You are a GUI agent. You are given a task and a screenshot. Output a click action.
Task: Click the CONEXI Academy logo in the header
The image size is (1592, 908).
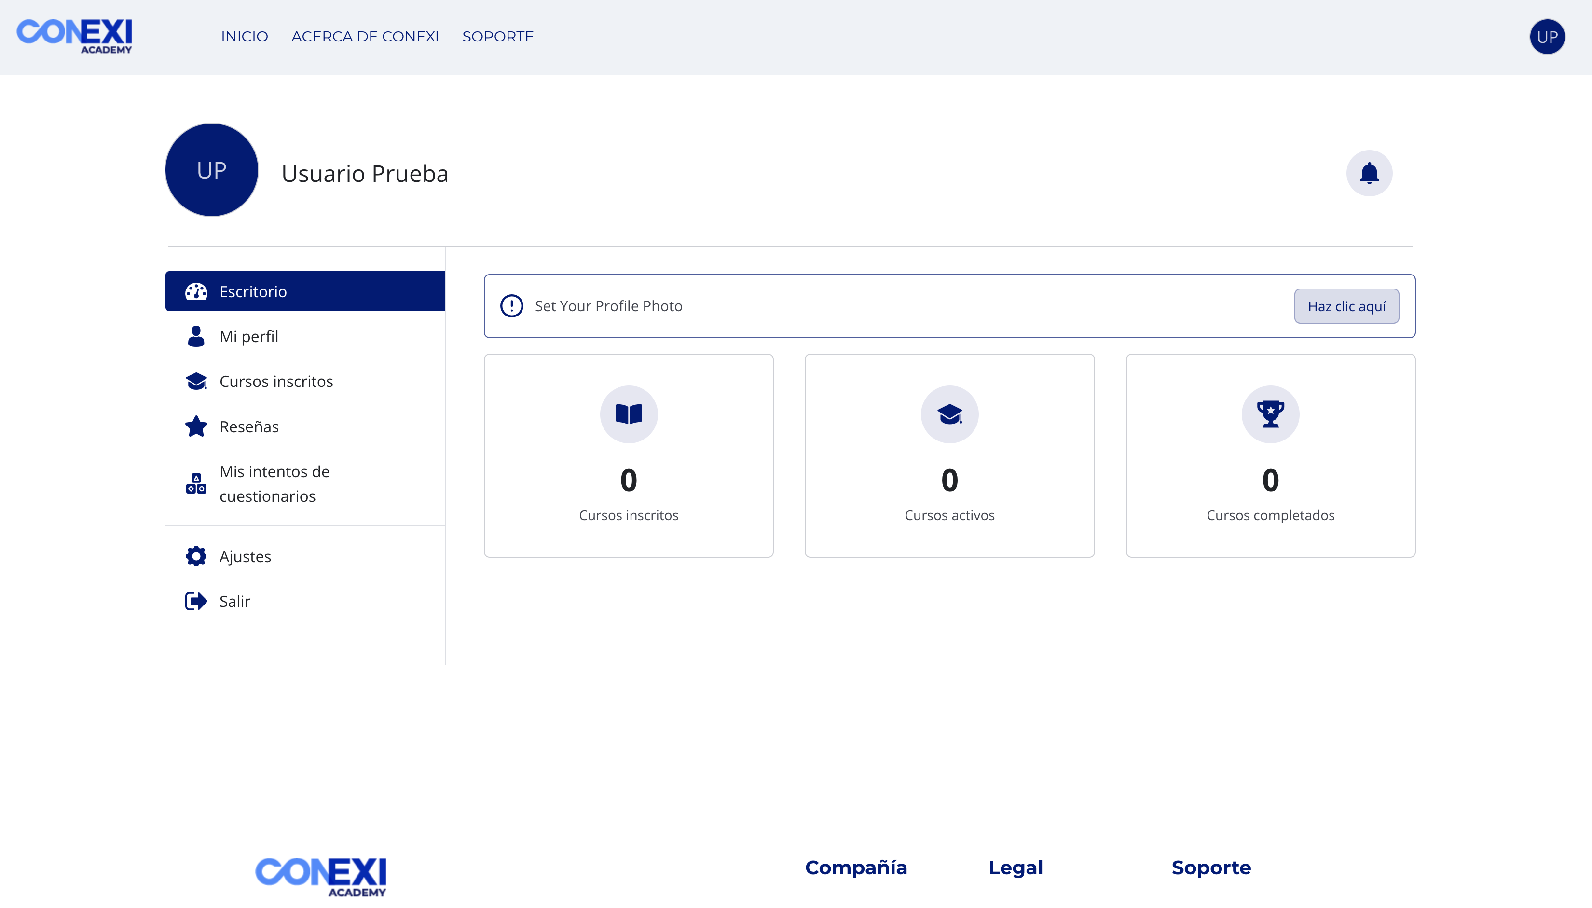click(75, 37)
